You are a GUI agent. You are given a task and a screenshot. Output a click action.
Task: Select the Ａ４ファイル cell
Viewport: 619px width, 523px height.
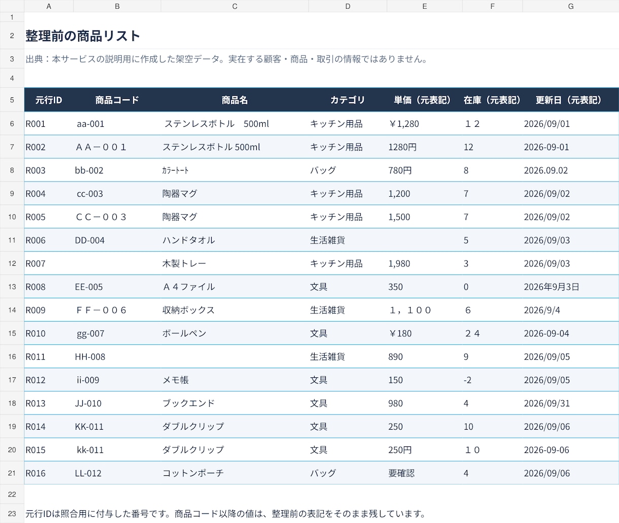coord(235,287)
